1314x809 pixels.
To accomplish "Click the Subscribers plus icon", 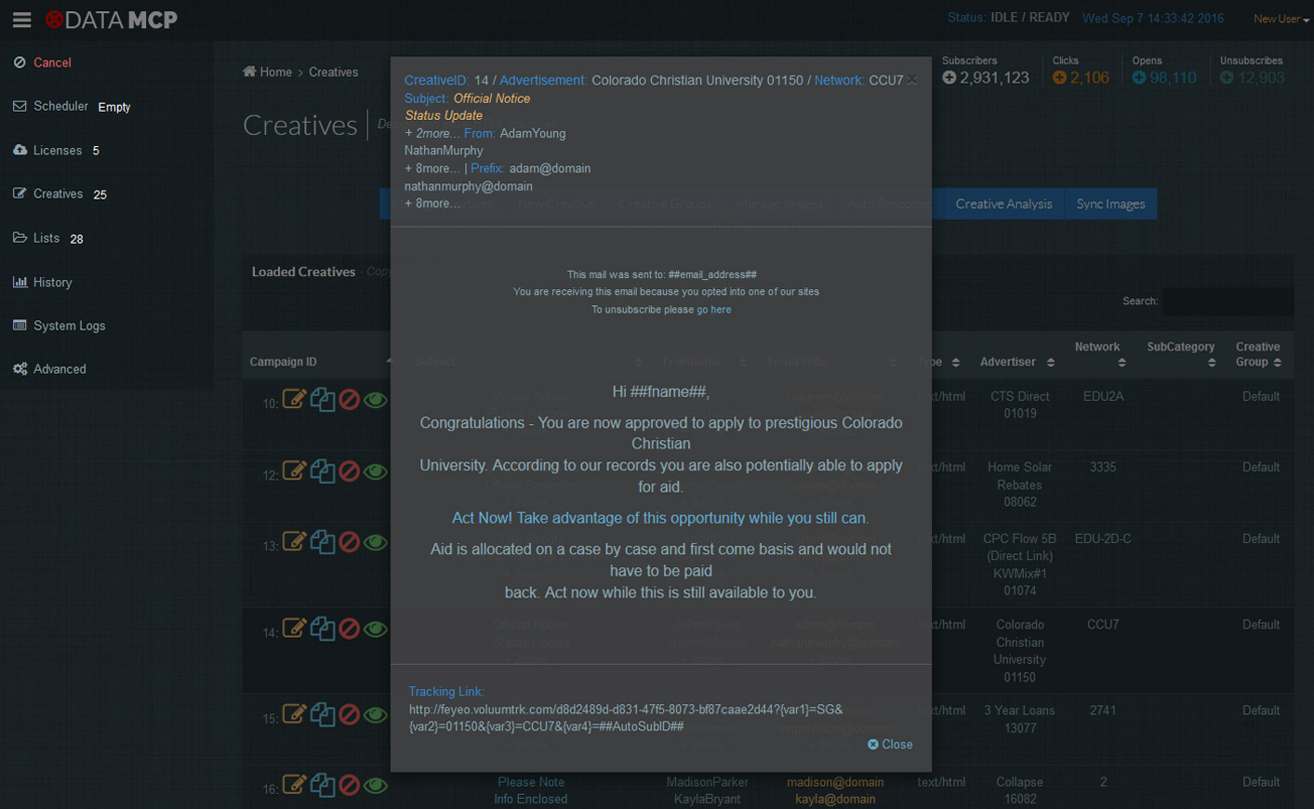I will click(x=949, y=78).
